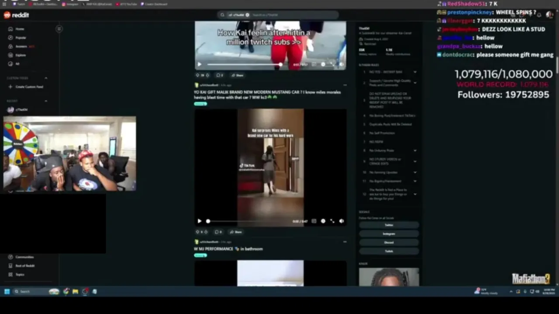Enter fullscreen on the Mustang video
This screenshot has width=559, height=314.
pos(332,221)
